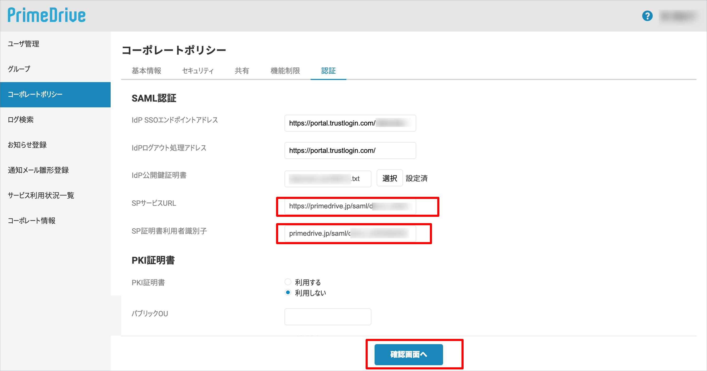
Task: Select the 利用しない radio for PKI証明書
Action: tap(288, 293)
